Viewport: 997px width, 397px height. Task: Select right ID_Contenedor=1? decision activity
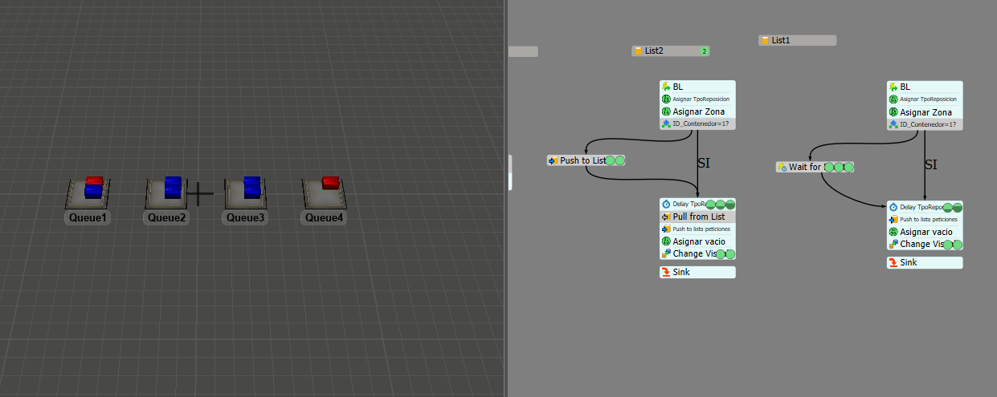pos(925,124)
